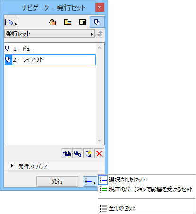Click the icon beside '1 - ビュー'

[x=8, y=49]
